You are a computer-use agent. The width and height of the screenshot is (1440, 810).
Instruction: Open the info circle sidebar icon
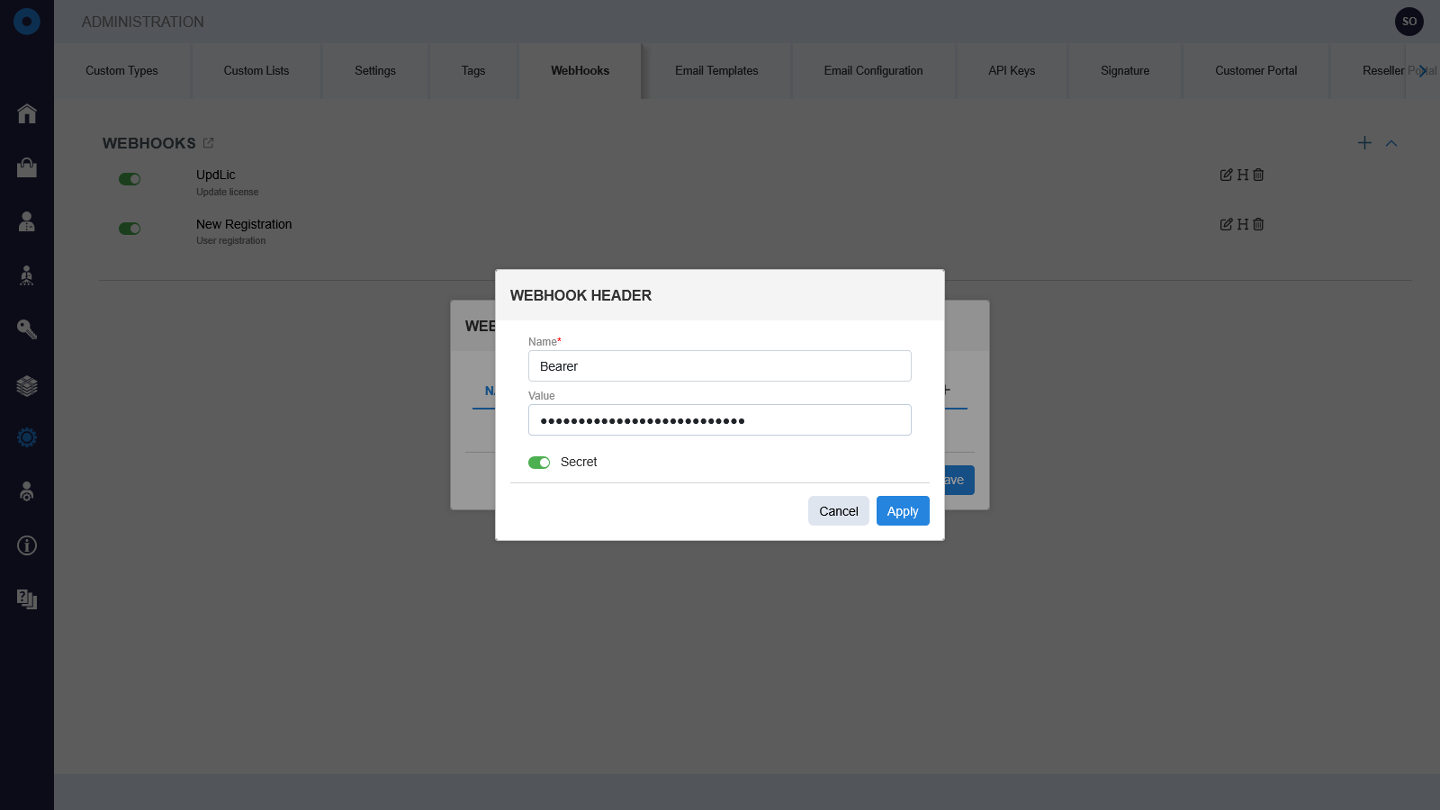(27, 545)
